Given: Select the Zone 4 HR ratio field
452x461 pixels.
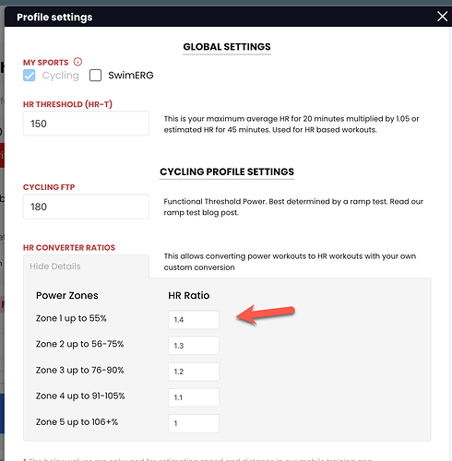Looking at the screenshot, I should [194, 397].
